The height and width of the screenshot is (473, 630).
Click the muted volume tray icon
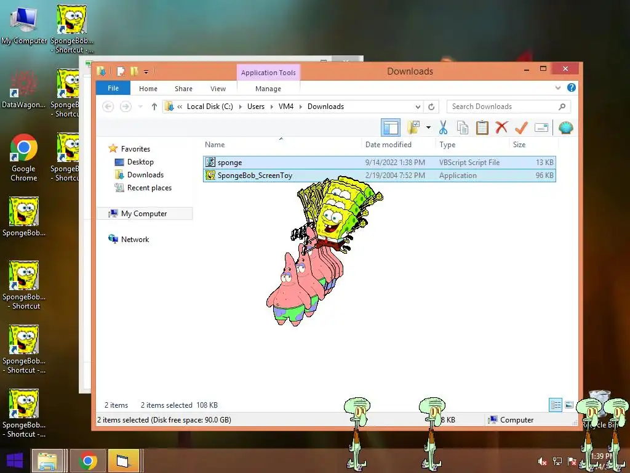click(x=543, y=462)
